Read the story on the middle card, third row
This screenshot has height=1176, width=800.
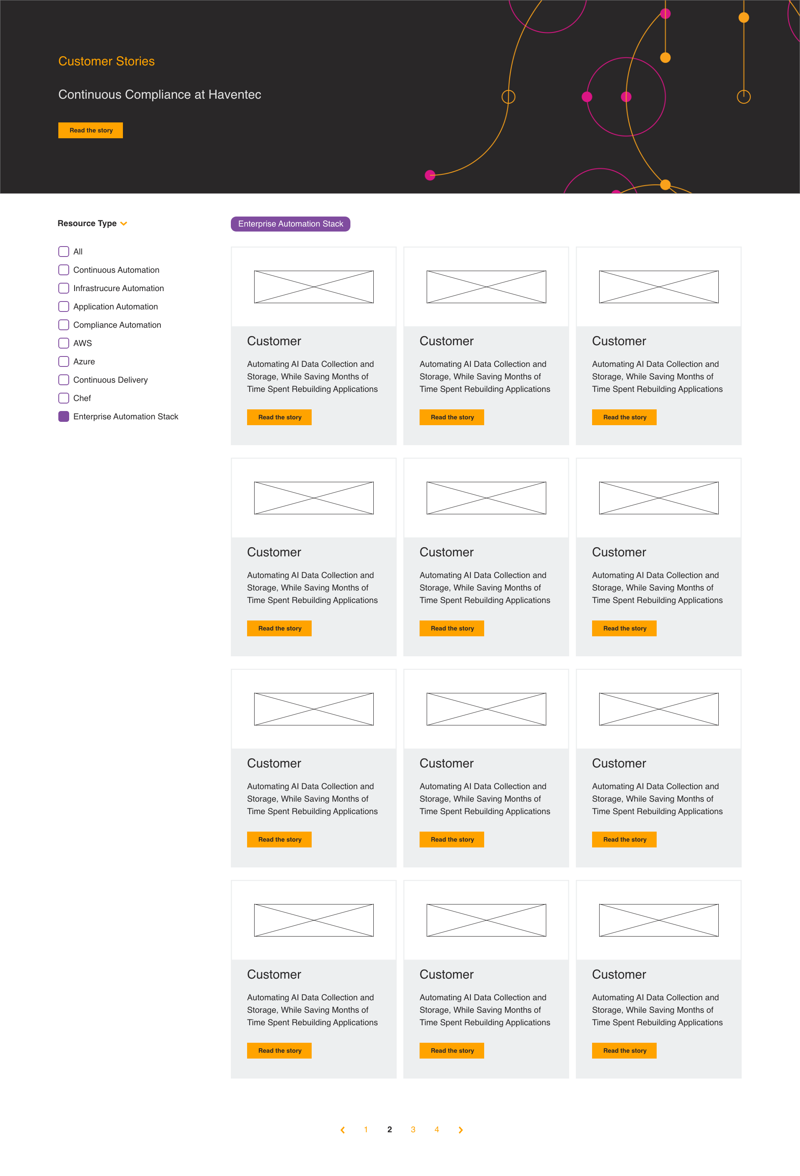coord(452,840)
